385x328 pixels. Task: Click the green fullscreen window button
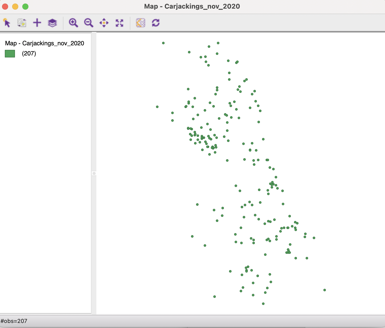pyautogui.click(x=25, y=6)
